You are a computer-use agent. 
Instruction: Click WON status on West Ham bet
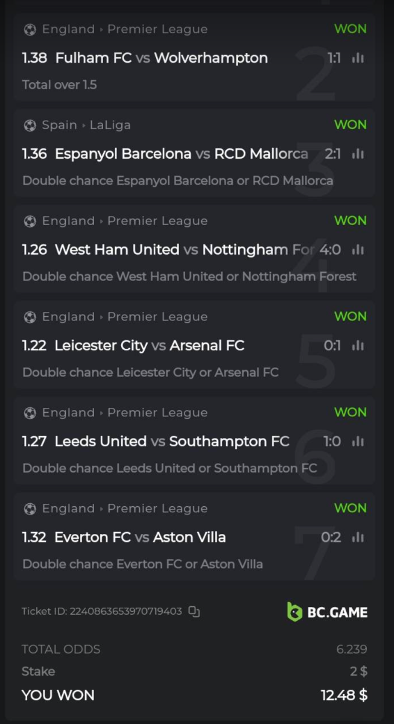pyautogui.click(x=350, y=221)
